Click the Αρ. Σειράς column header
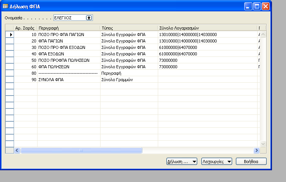The height and width of the screenshot is (182, 286). point(25,28)
